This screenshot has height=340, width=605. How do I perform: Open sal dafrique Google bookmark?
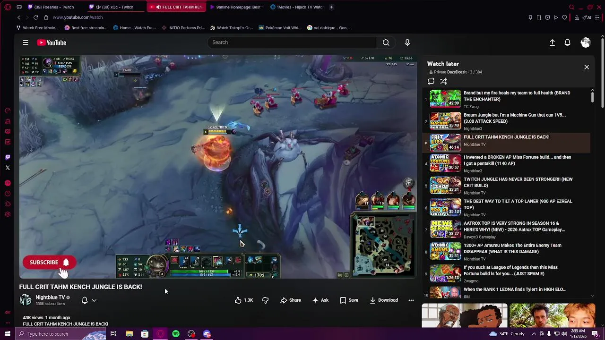pos(328,28)
